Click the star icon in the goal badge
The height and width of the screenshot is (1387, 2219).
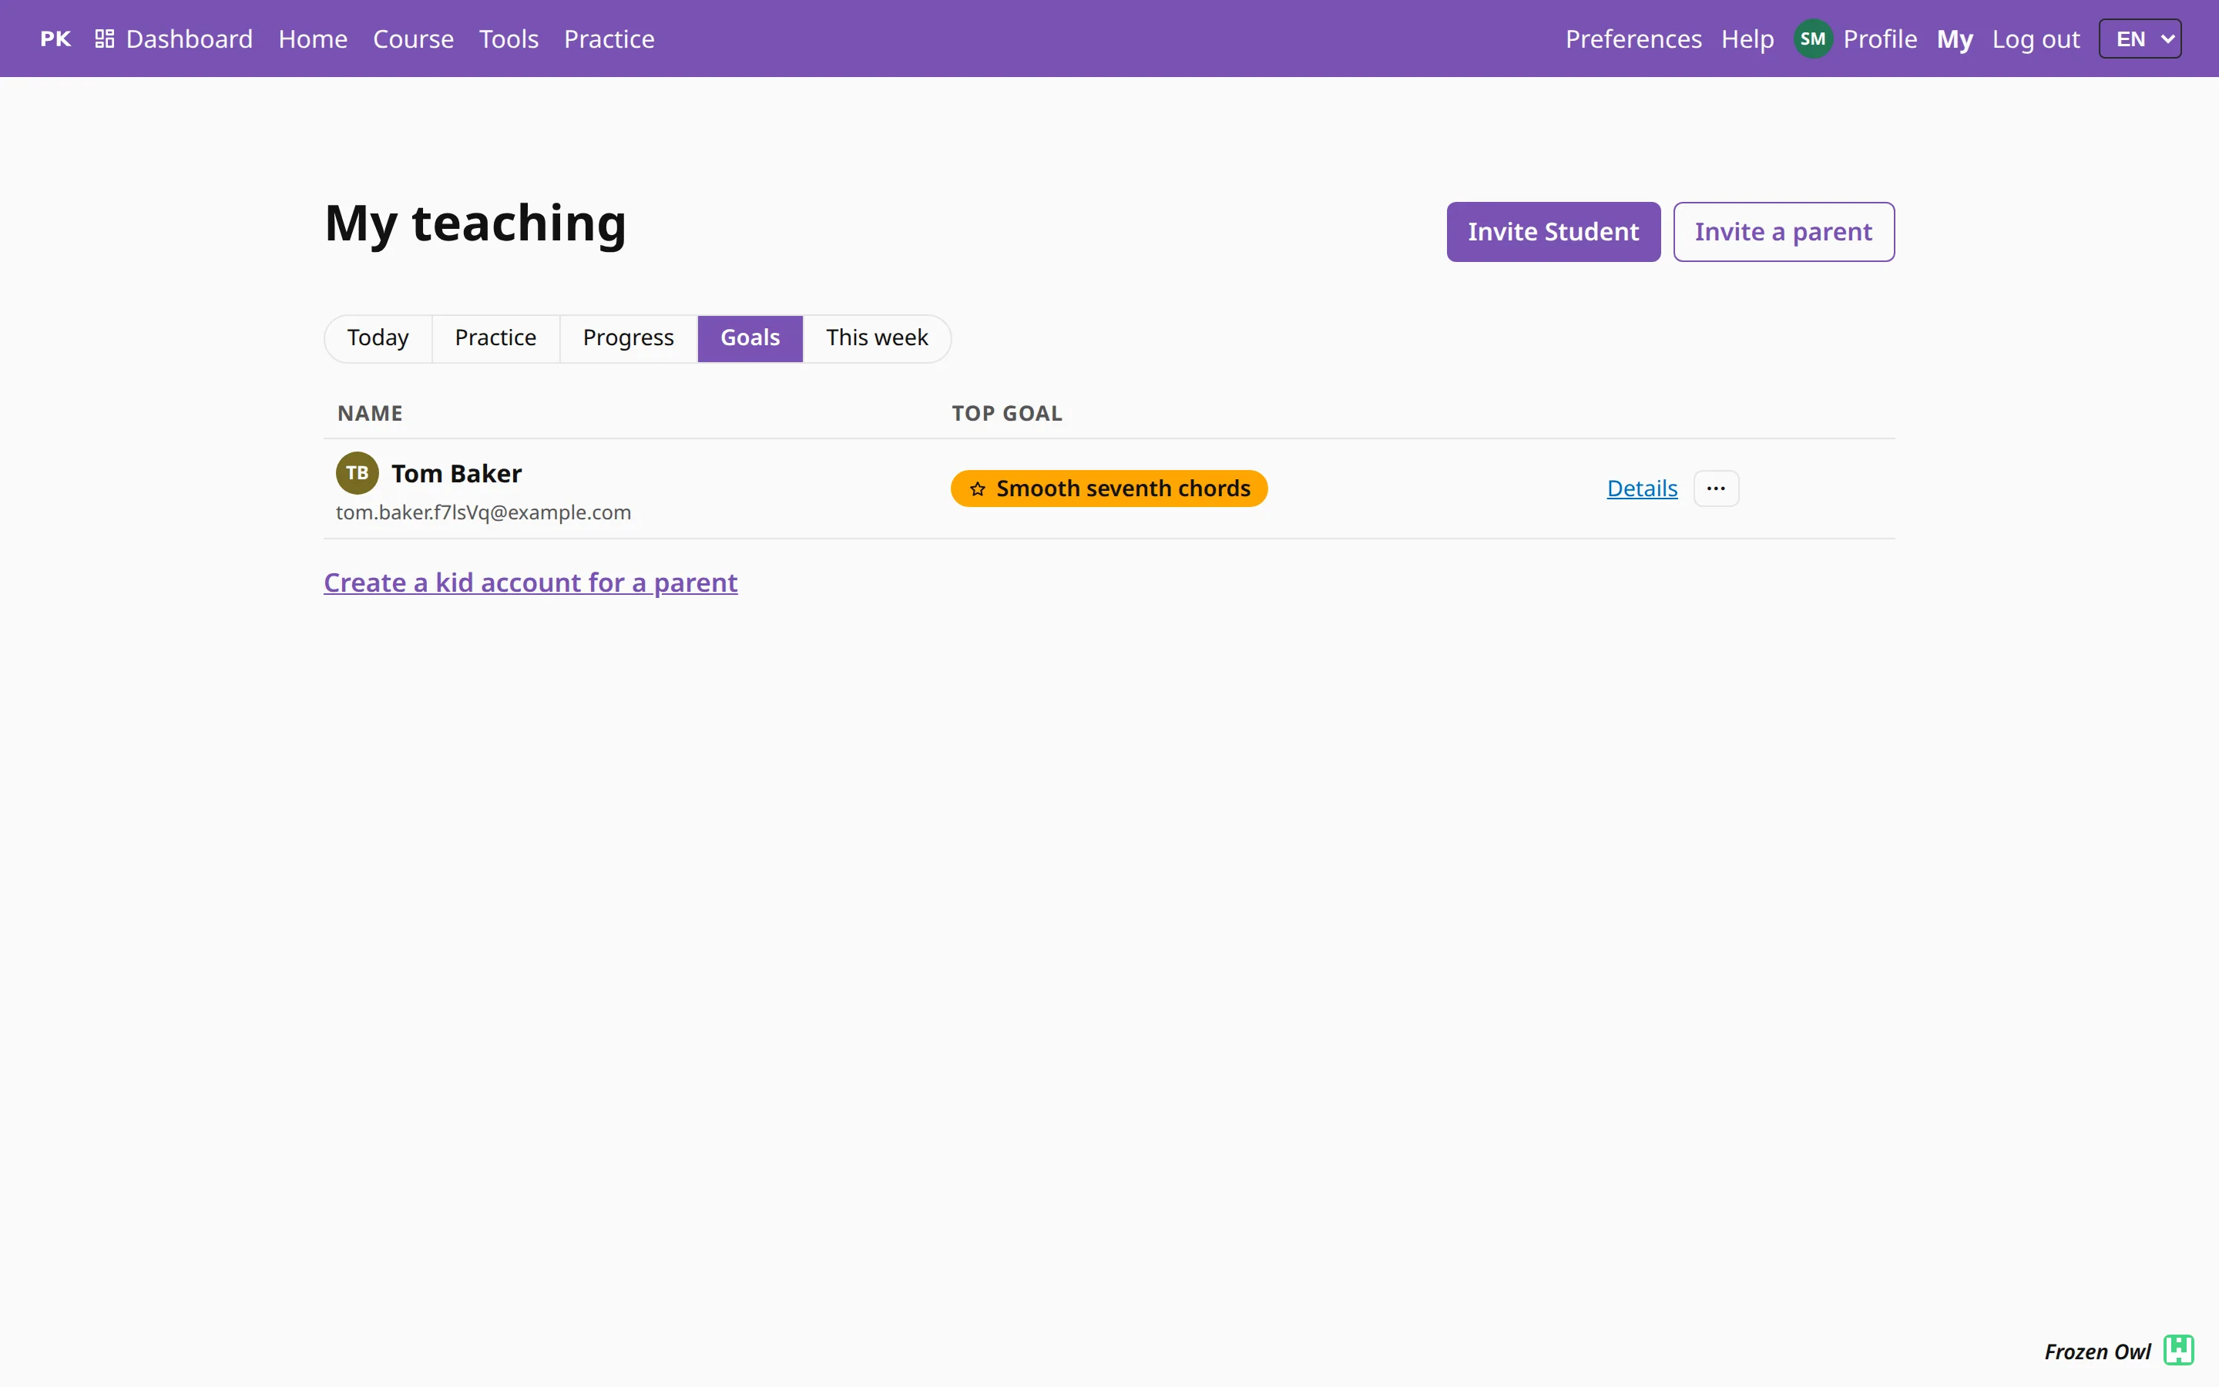coord(978,489)
